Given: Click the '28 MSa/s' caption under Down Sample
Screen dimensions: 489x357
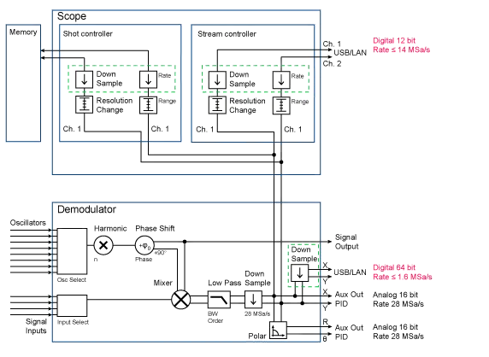Looking at the screenshot, I should 257,313.
